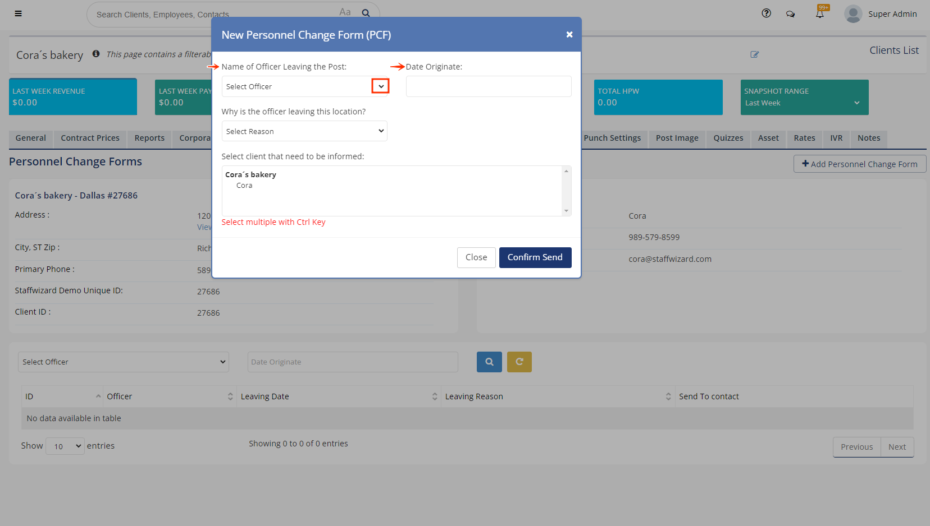Open the chat messages icon
Viewport: 930px width, 526px height.
[x=790, y=14]
